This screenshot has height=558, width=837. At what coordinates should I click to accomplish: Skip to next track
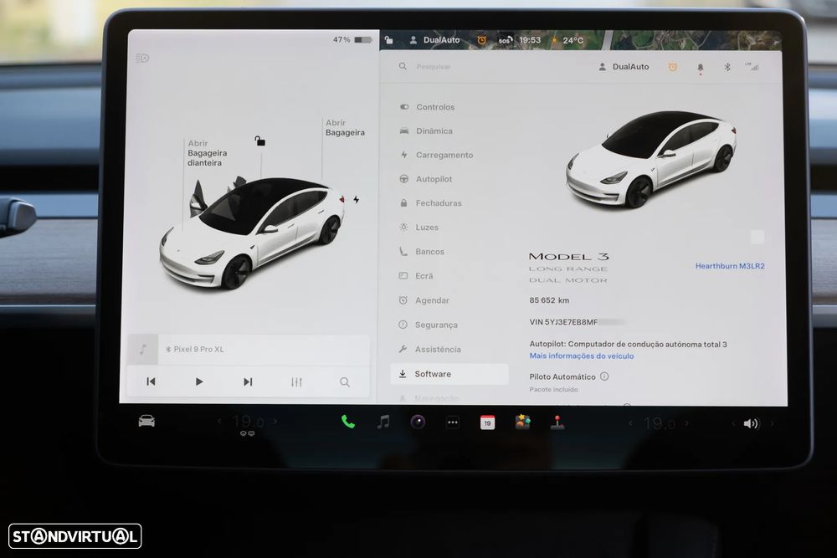(x=248, y=382)
